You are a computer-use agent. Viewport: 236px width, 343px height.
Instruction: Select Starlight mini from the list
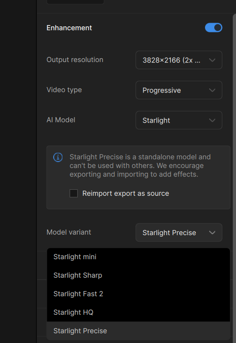(x=138, y=257)
